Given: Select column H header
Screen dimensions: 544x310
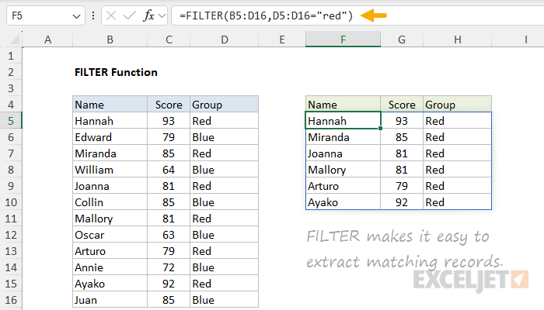Looking at the screenshot, I should coord(457,40).
